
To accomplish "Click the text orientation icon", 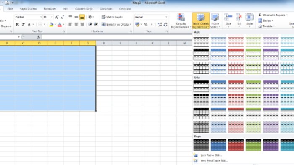I will 91,17.
